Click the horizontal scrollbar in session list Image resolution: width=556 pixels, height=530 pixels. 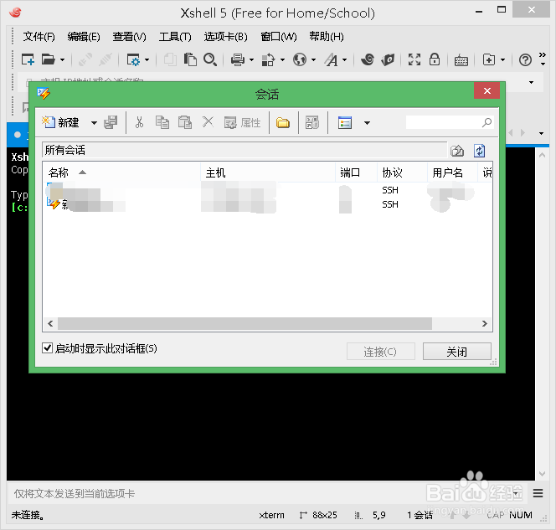coord(245,324)
